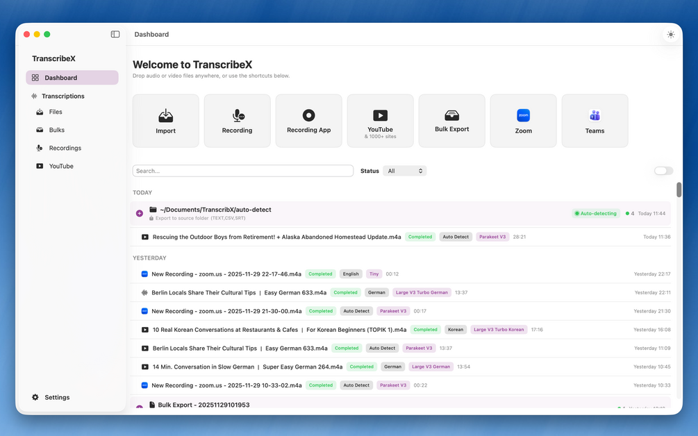Image resolution: width=698 pixels, height=436 pixels.
Task: Focus the Search field
Action: click(243, 171)
